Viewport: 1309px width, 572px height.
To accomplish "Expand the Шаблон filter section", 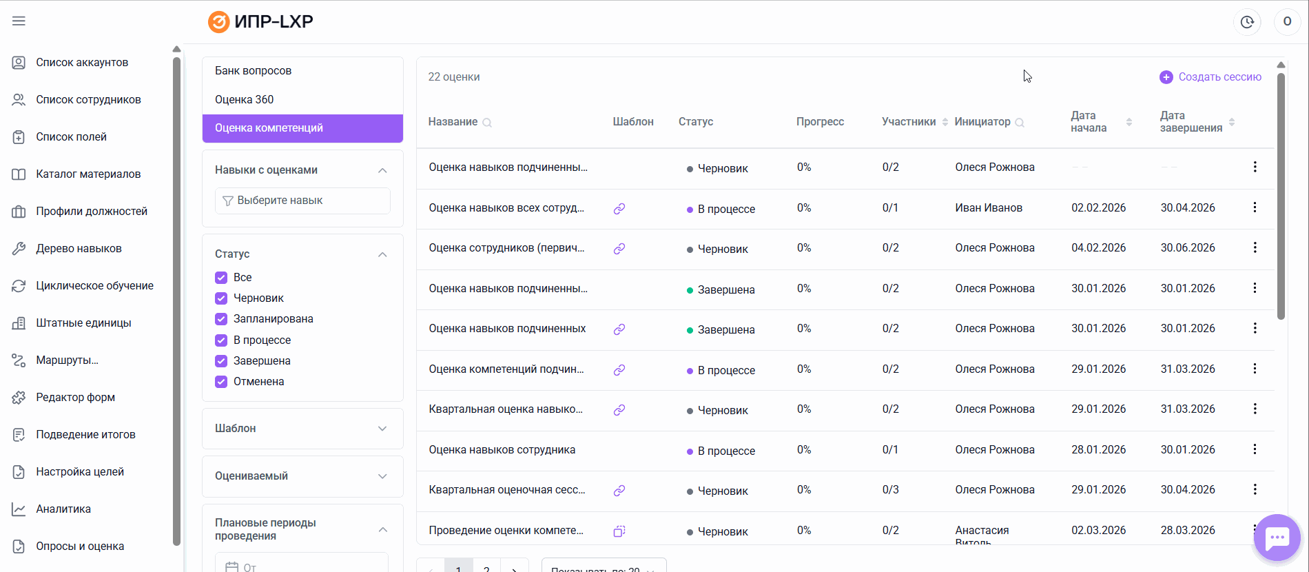I will pos(382,429).
